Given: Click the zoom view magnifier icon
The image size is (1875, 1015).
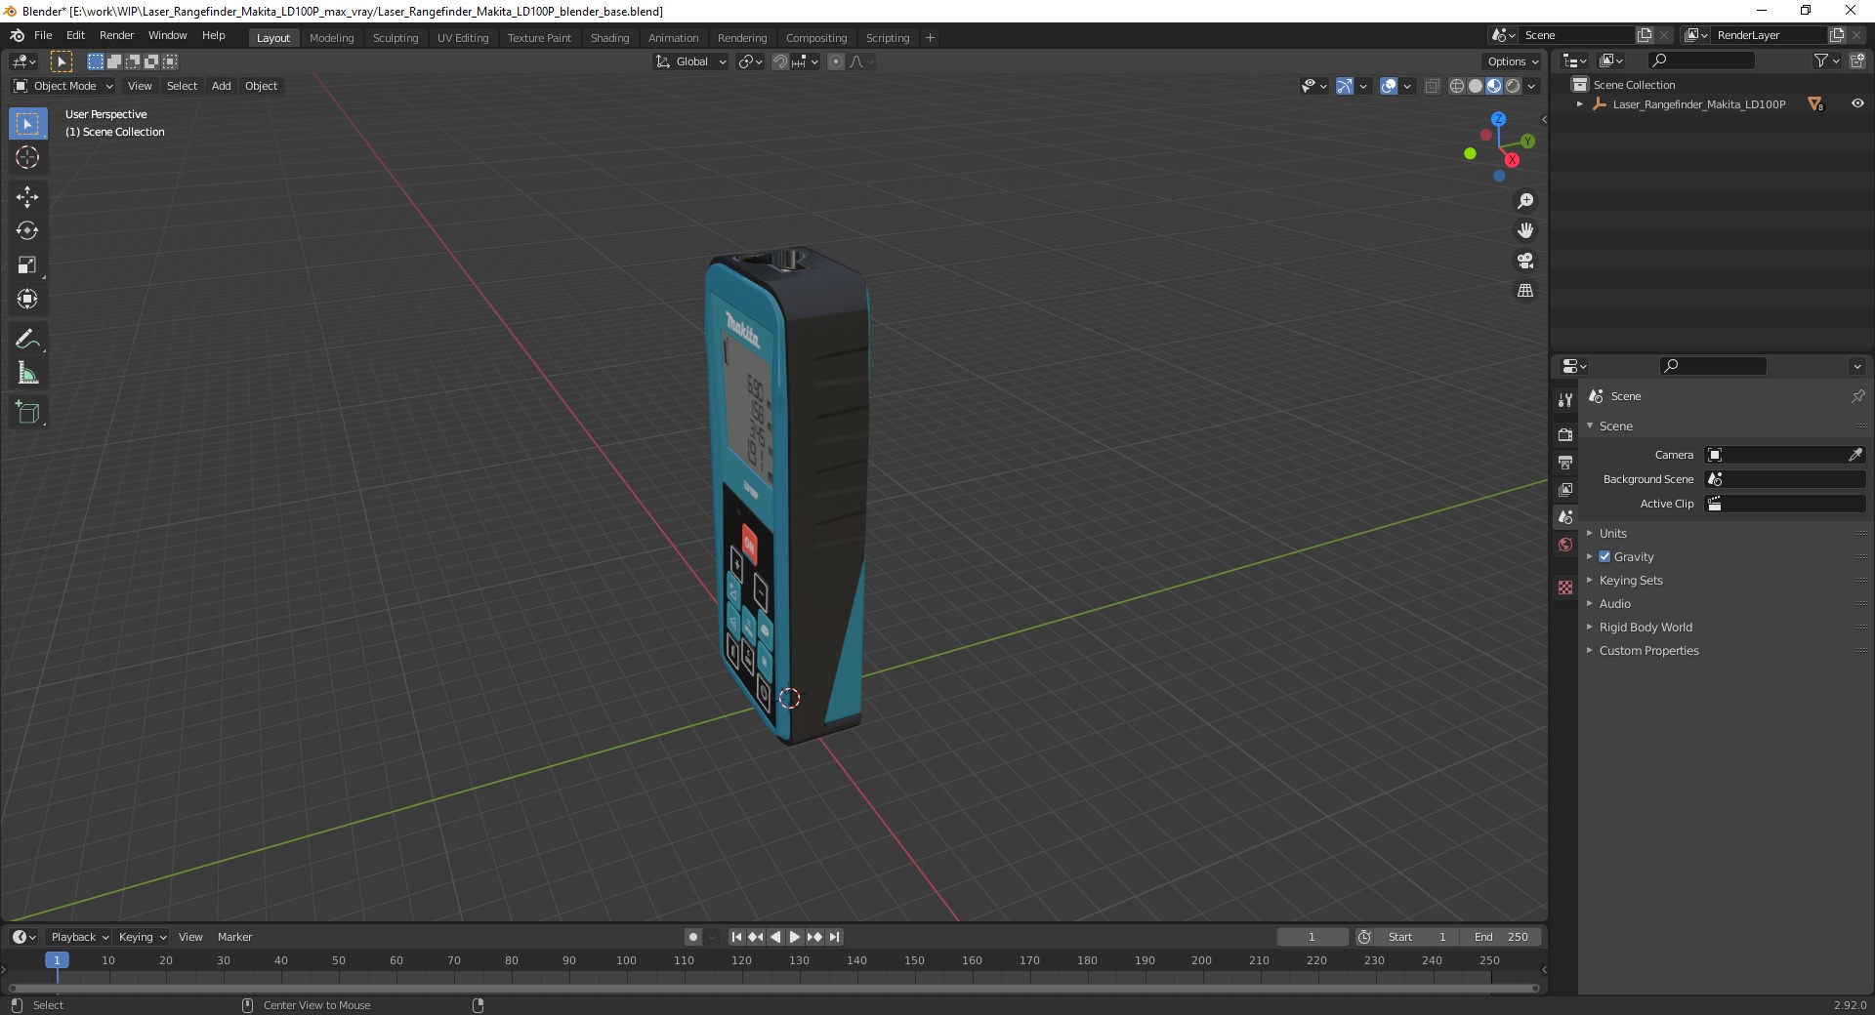Looking at the screenshot, I should (1525, 201).
